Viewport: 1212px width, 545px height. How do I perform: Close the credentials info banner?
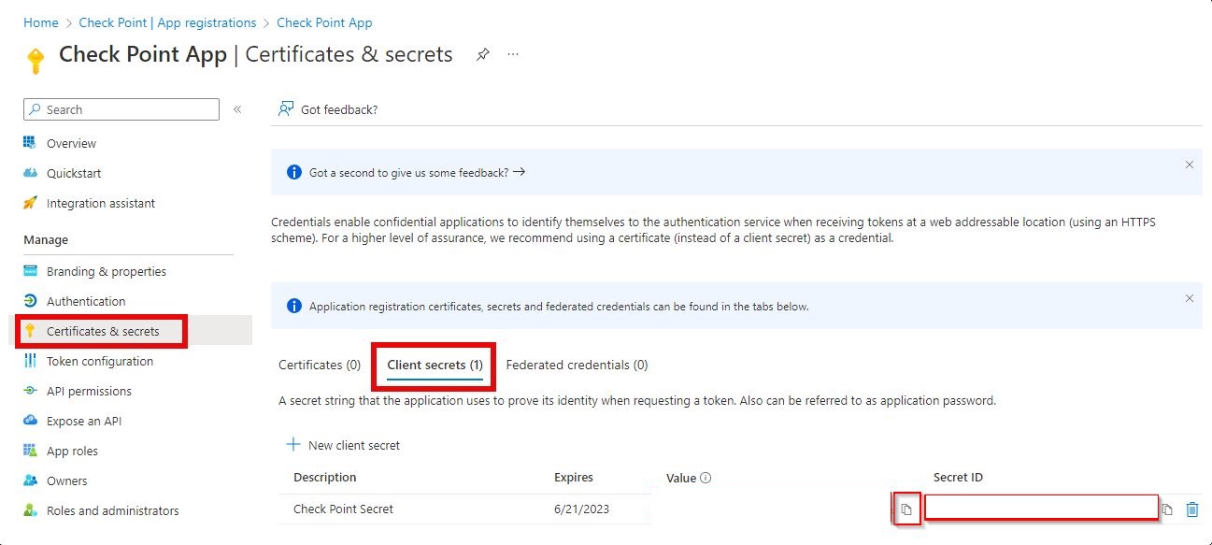pos(1189,298)
